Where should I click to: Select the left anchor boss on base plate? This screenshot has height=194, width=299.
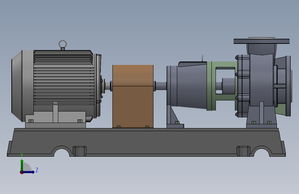pyautogui.click(x=80, y=151)
